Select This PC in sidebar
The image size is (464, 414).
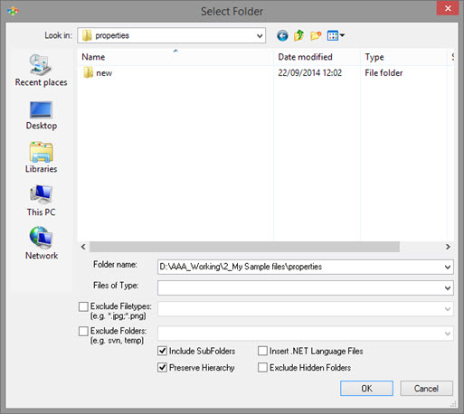click(41, 201)
